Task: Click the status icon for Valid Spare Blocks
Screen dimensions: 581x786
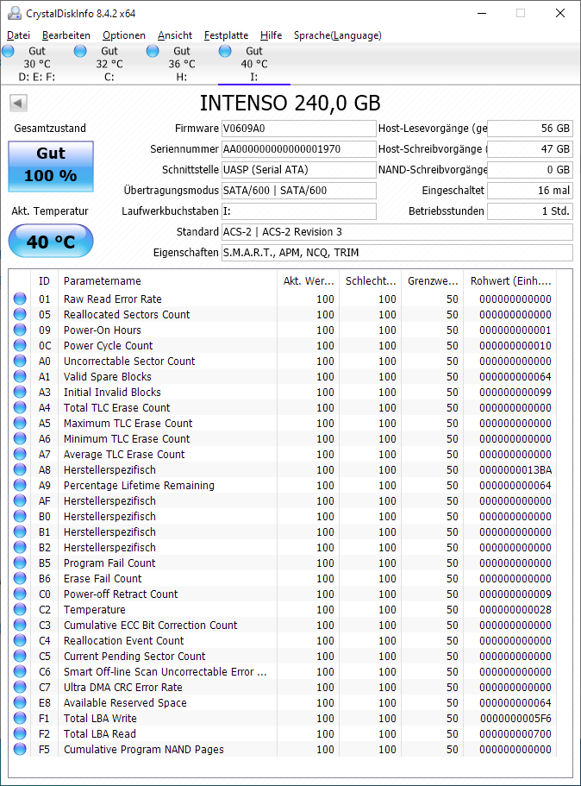Action: pos(20,376)
